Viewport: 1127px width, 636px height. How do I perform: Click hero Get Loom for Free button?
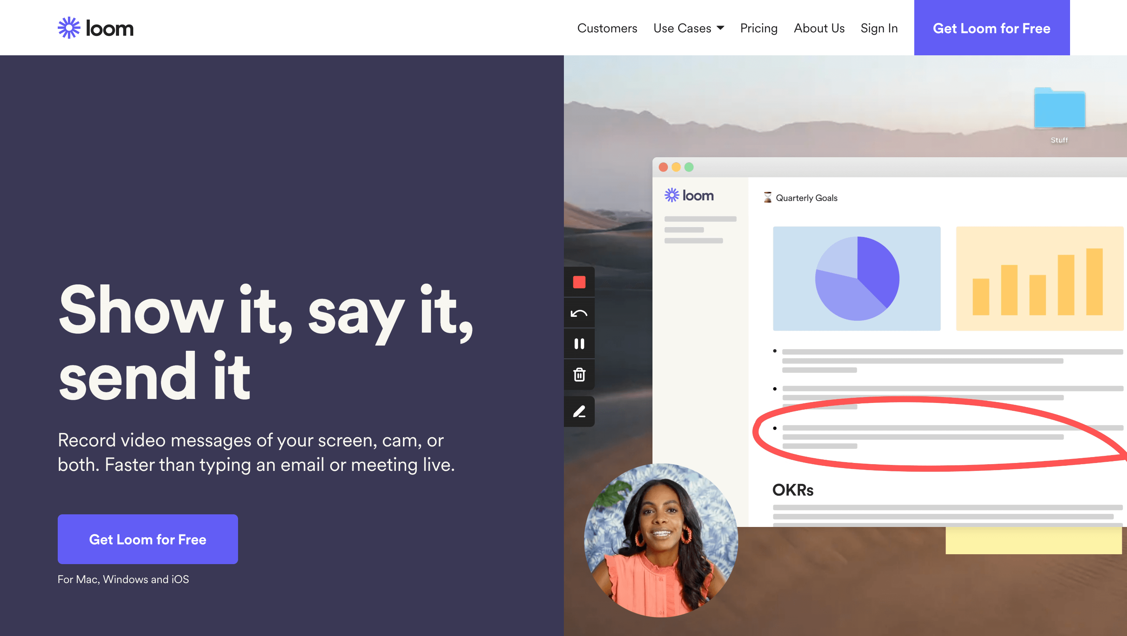coord(147,539)
